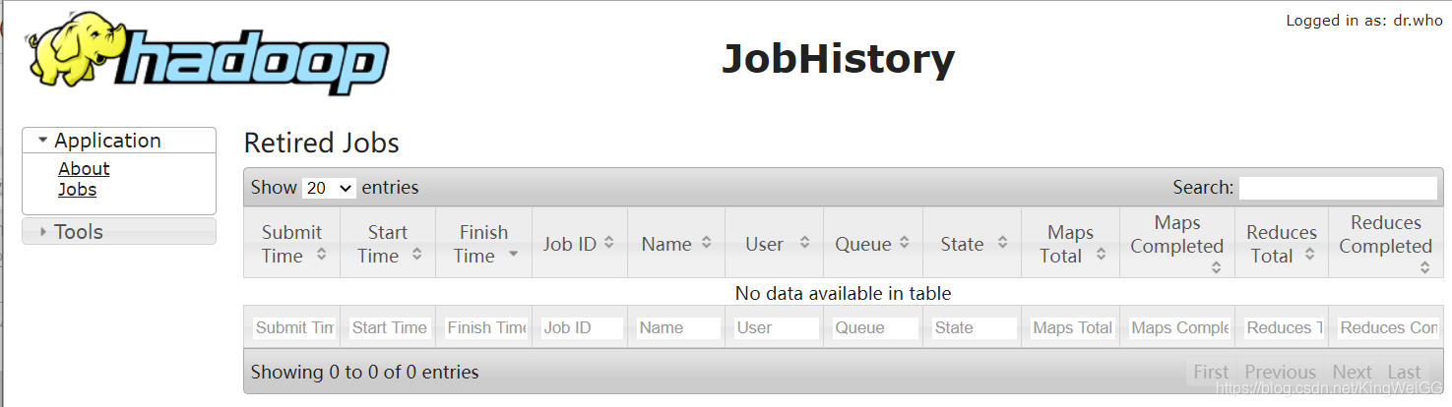
Task: Go to First page of results
Action: [x=1211, y=373]
